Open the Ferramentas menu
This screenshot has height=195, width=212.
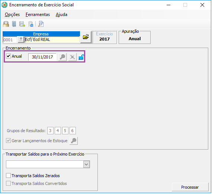38,15
